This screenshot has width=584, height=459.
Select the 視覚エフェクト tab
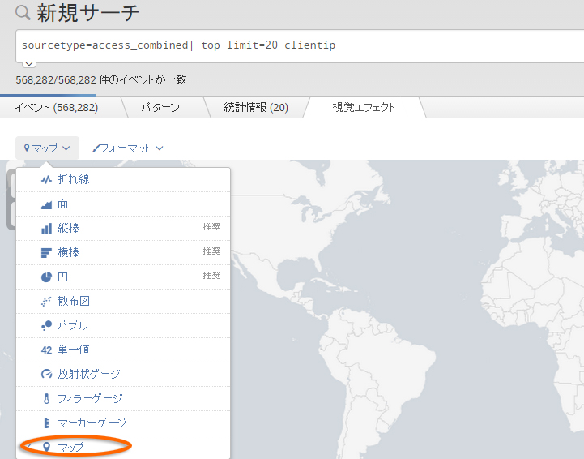coord(364,107)
